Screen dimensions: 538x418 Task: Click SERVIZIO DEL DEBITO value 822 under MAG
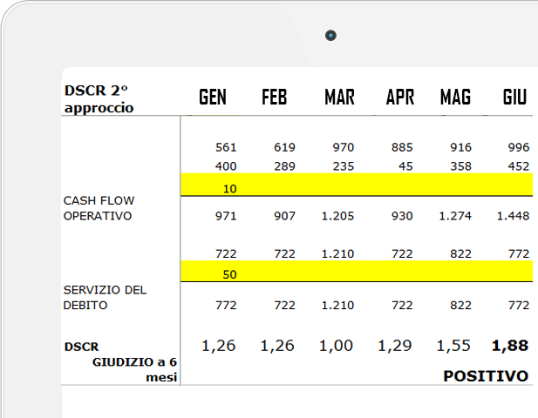pos(460,305)
